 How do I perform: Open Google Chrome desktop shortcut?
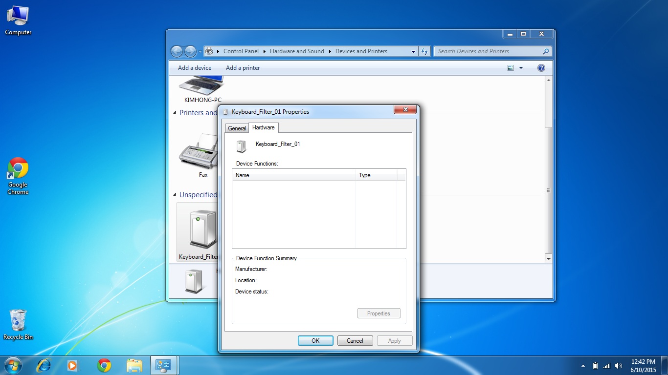tap(18, 168)
